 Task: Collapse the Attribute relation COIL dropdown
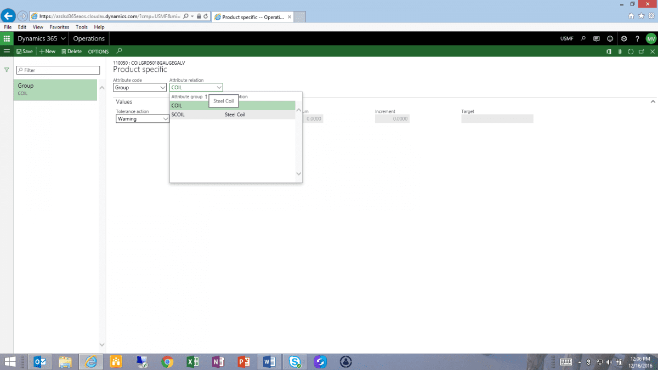(x=219, y=88)
